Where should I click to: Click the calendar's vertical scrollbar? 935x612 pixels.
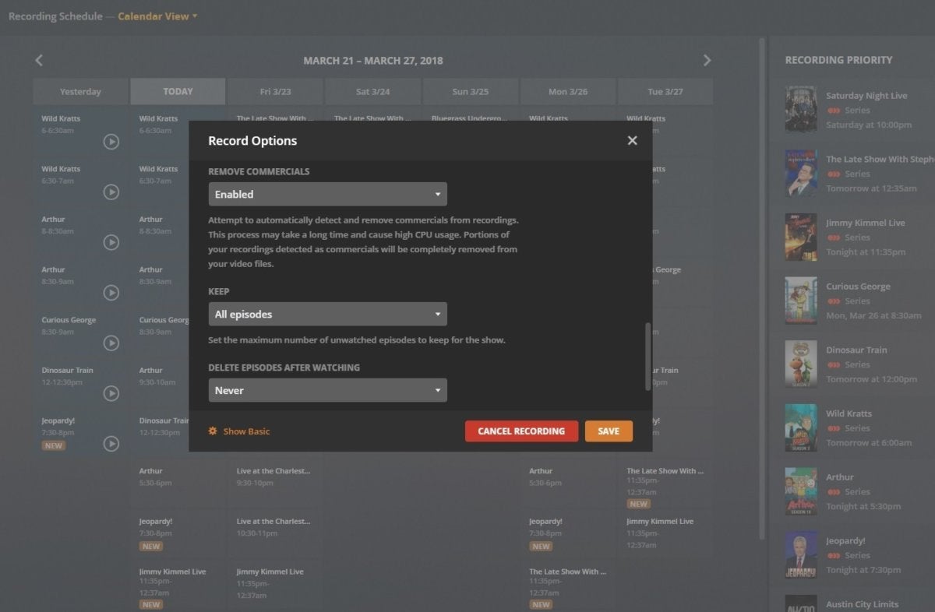tap(762, 288)
